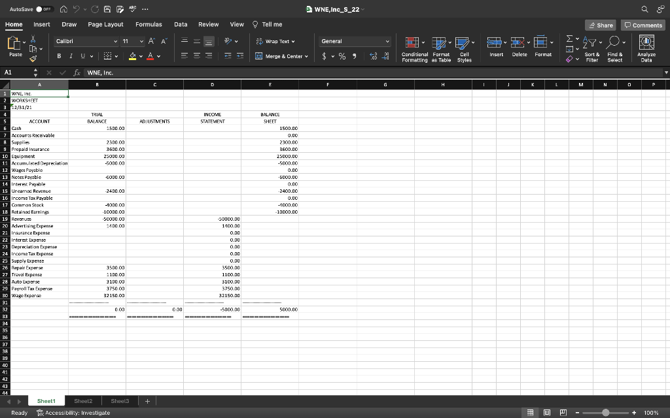The image size is (670, 418).
Task: Click the Name Box showing A1
Action: 16,72
